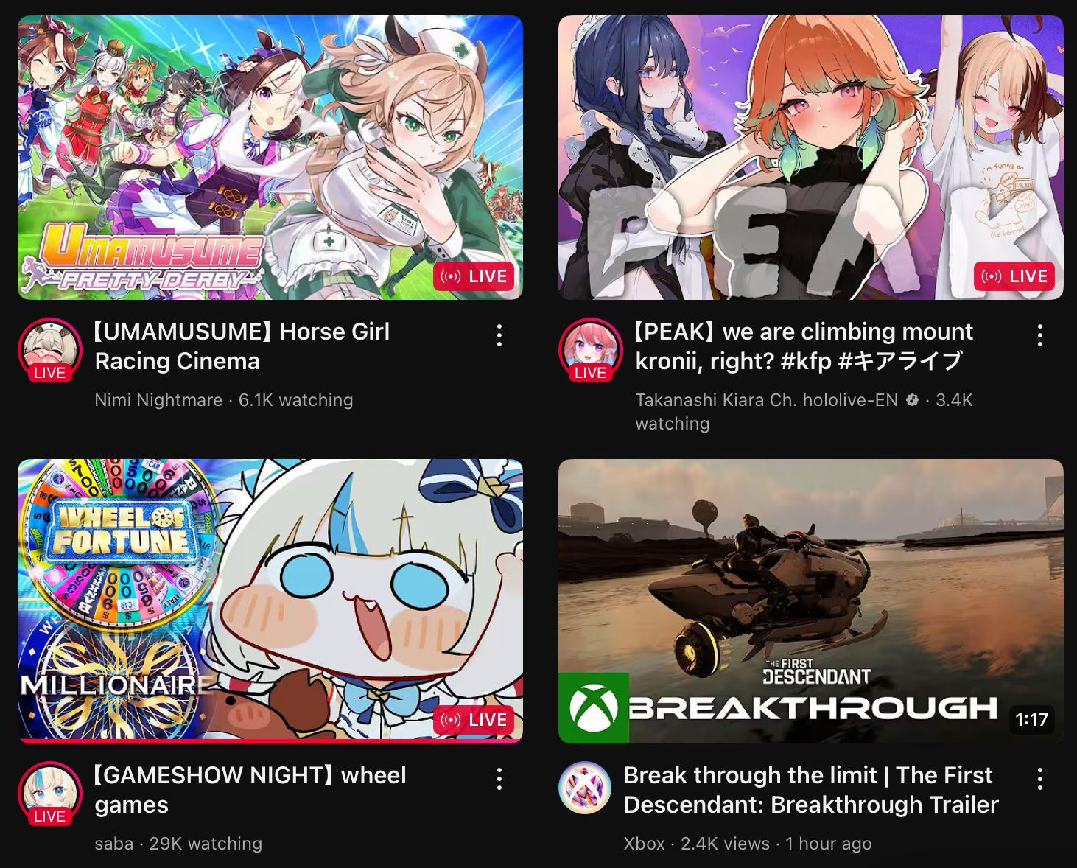Click the verified badge beside Takanashi Kiara Ch.

912,400
